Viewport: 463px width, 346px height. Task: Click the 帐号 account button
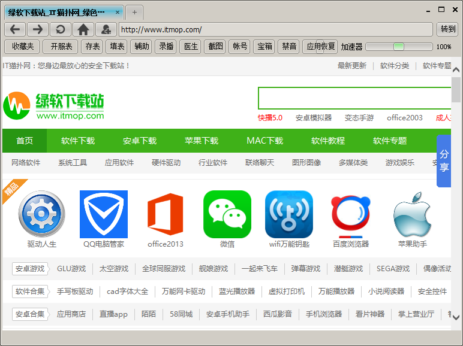point(240,47)
